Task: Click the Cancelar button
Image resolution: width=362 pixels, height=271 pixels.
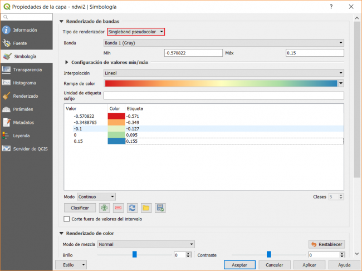Action: point(275,265)
